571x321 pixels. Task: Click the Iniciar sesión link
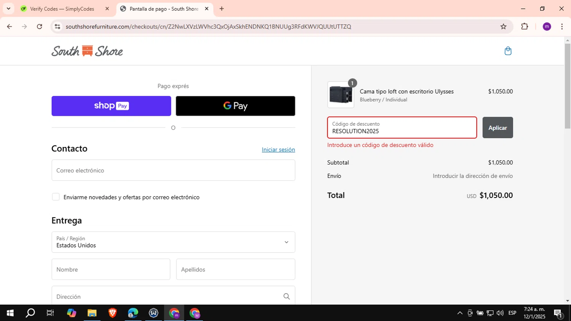click(278, 150)
